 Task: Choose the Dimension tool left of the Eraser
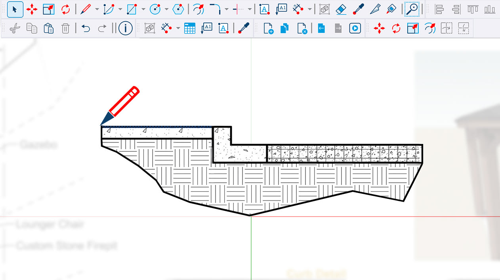point(298,9)
